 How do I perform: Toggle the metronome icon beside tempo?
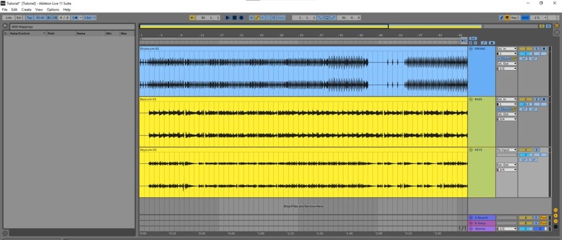tap(76, 18)
